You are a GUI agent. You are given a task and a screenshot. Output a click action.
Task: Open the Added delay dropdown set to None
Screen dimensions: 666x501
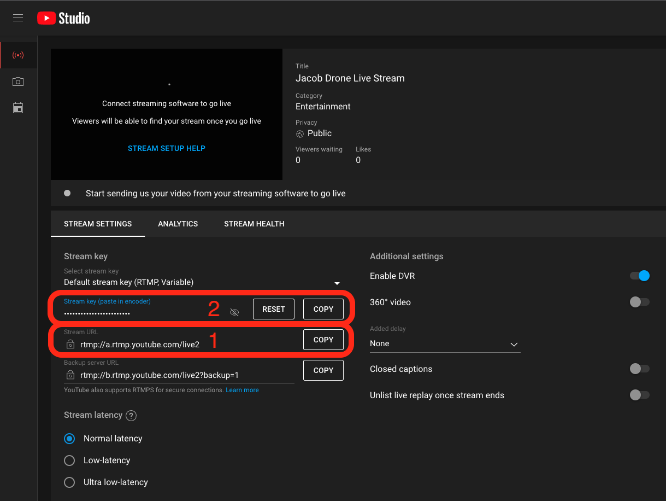(445, 344)
